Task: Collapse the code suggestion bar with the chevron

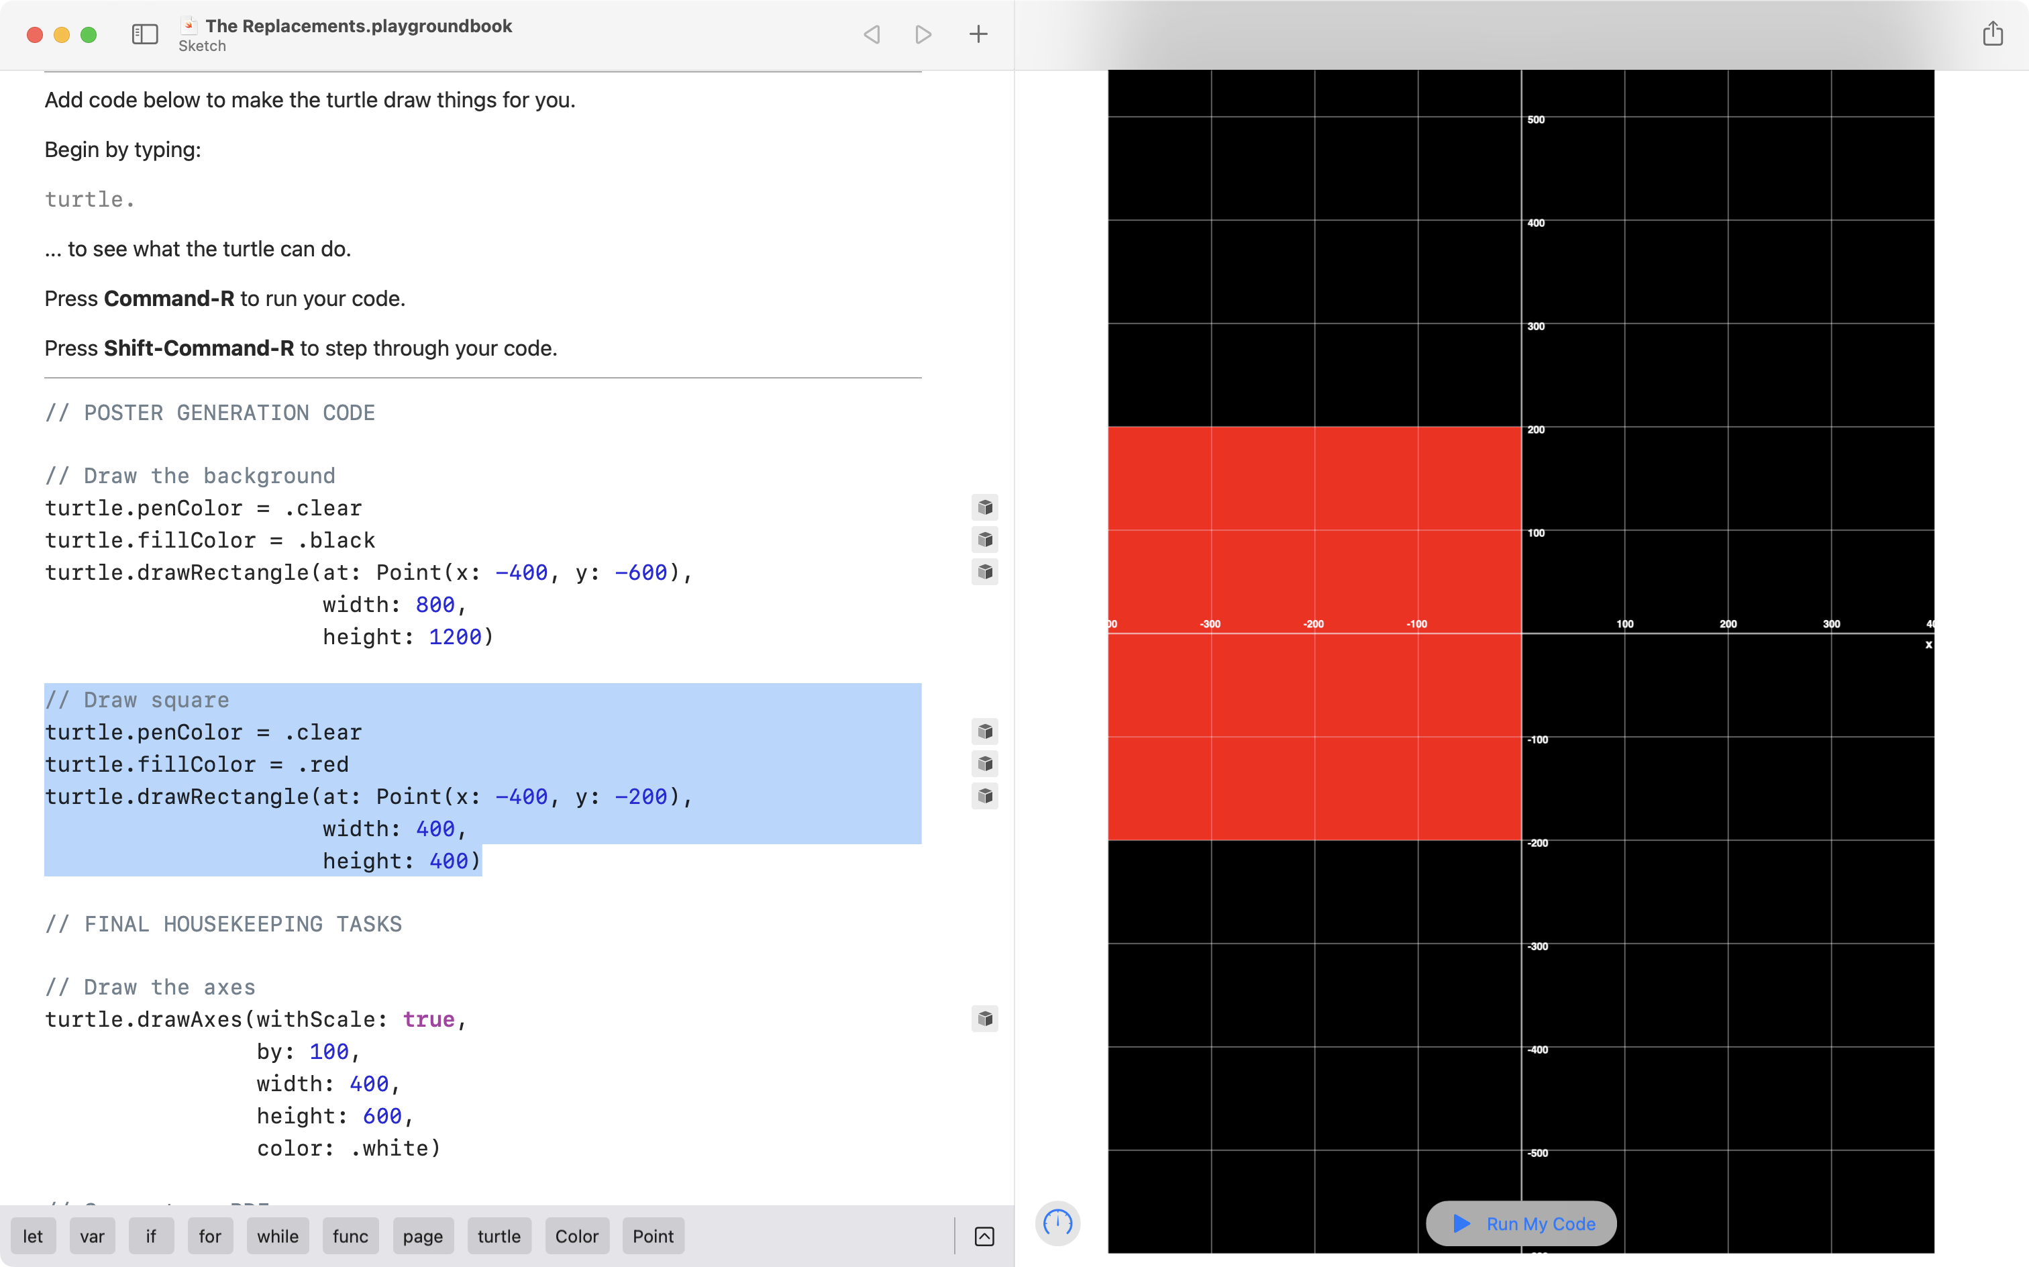Action: coord(985,1236)
